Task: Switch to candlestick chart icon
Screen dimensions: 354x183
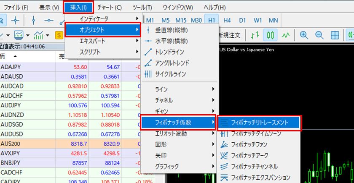Action: [271, 35]
